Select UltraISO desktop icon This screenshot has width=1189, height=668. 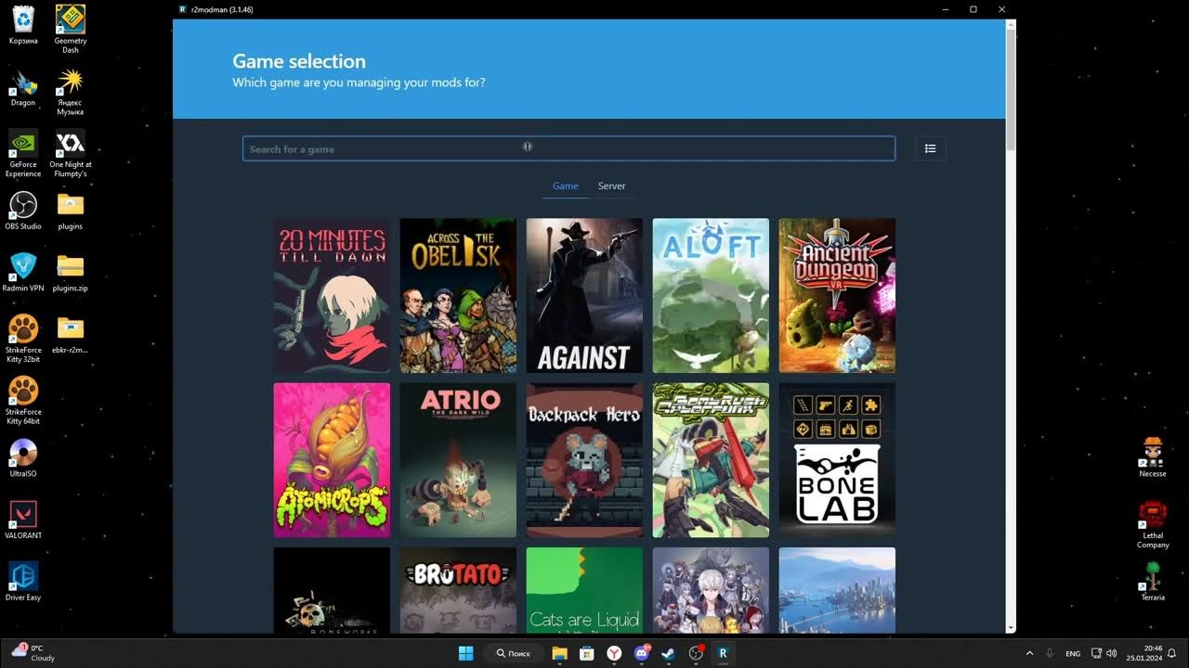click(x=23, y=458)
